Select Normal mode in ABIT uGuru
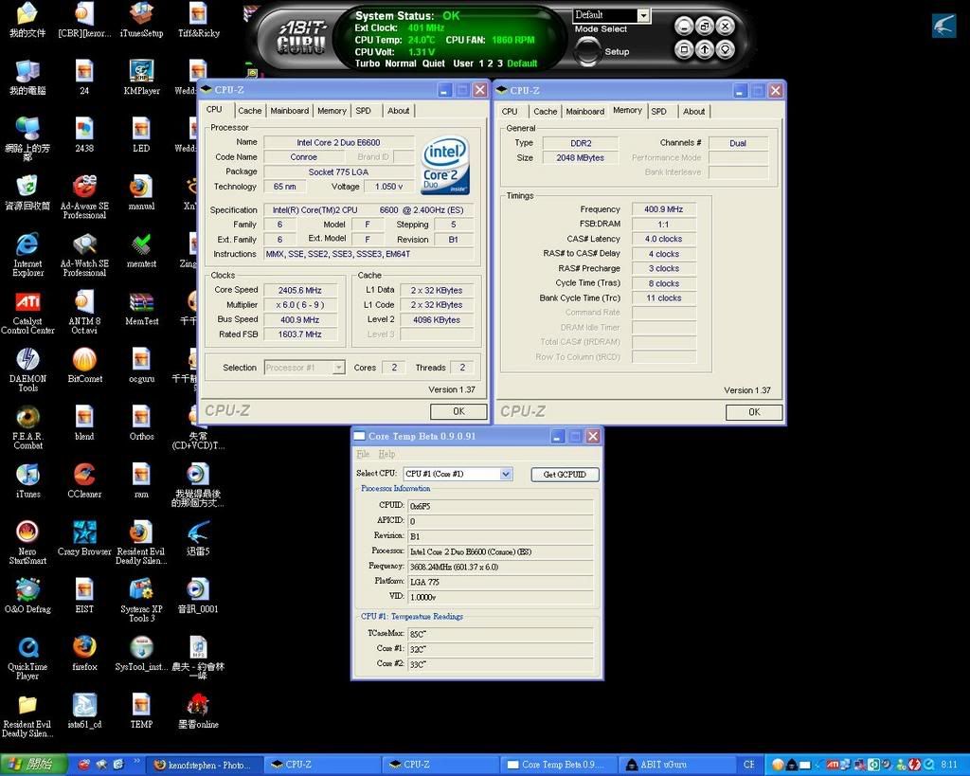The width and height of the screenshot is (970, 776). 401,63
